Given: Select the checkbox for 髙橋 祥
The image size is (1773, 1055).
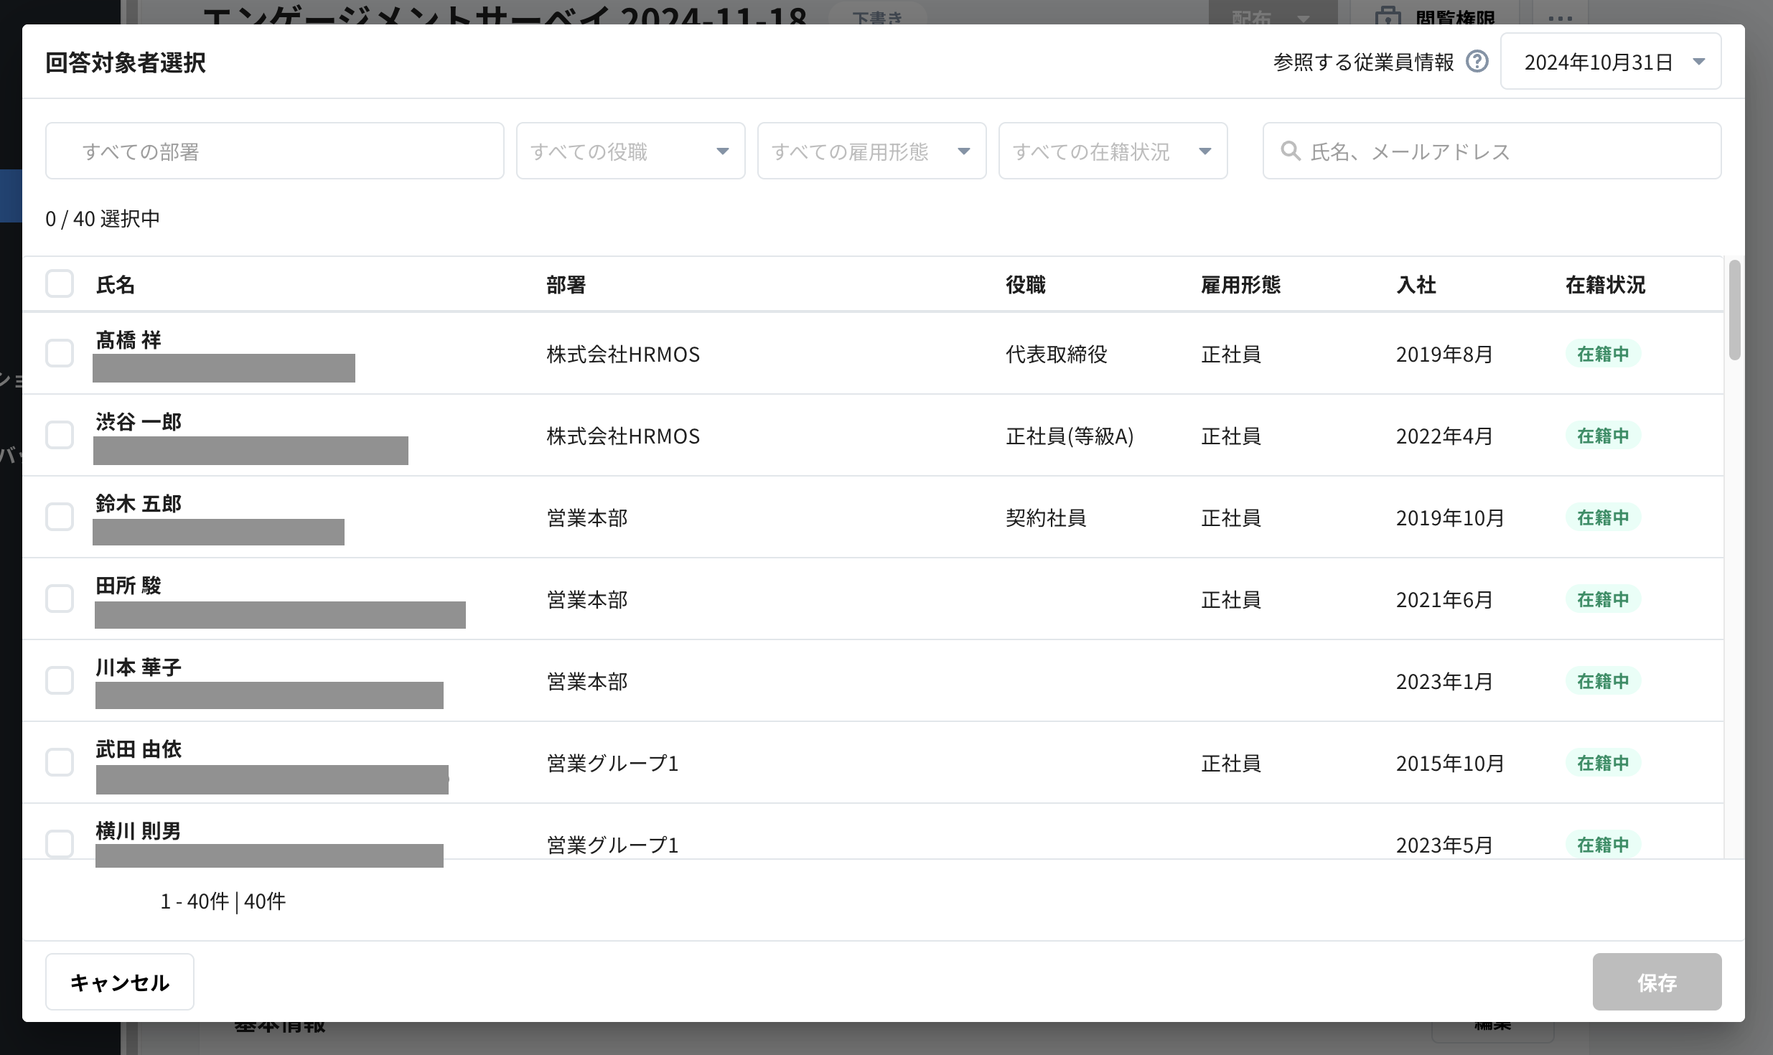Looking at the screenshot, I should point(60,353).
